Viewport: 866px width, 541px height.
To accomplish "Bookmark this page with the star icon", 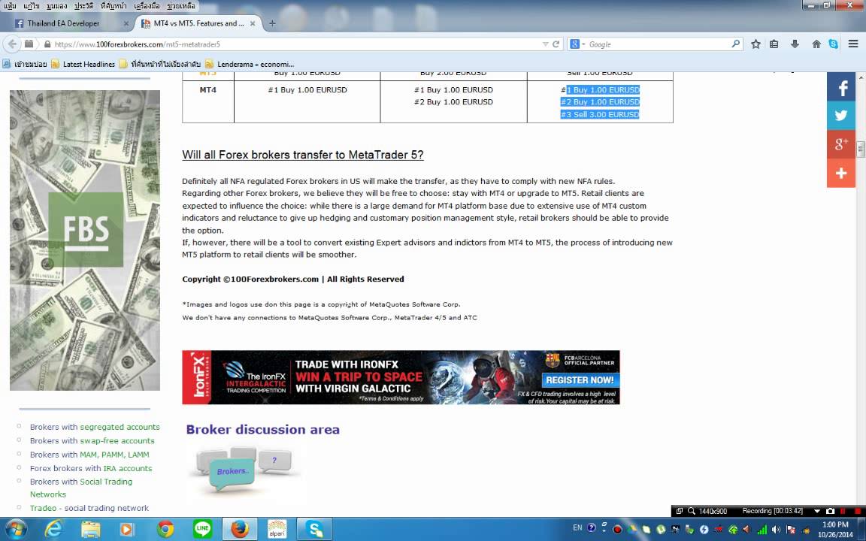I will [x=755, y=44].
